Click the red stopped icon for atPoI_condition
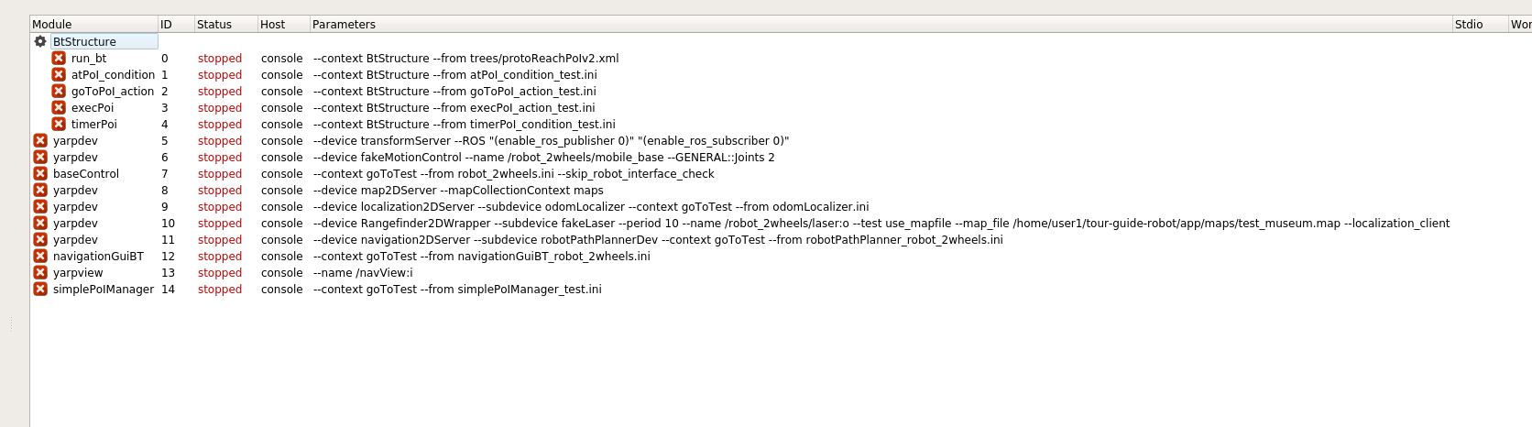This screenshot has width=1532, height=427. [x=59, y=74]
